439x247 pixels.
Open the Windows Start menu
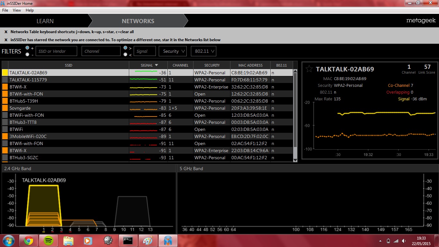pos(9,241)
